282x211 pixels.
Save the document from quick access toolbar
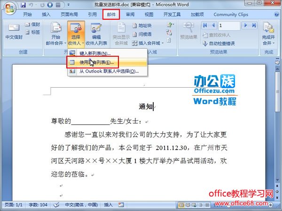click(23, 5)
